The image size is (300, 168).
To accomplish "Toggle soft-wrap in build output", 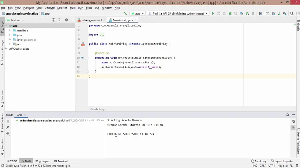I will pyautogui.click(x=293, y=121).
